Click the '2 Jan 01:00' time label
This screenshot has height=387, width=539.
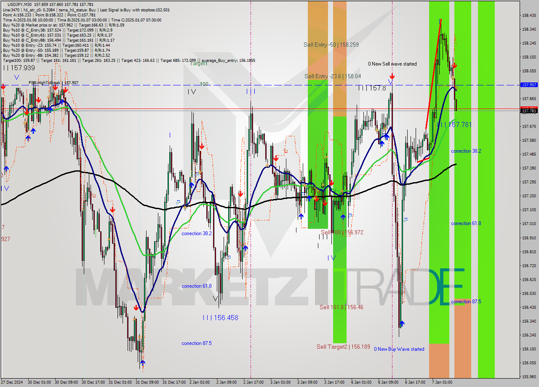pos(199,382)
